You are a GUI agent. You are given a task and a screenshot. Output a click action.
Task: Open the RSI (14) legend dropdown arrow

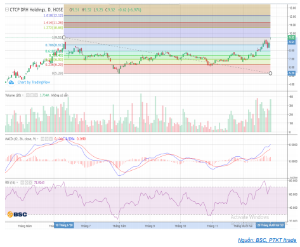(x=17, y=182)
